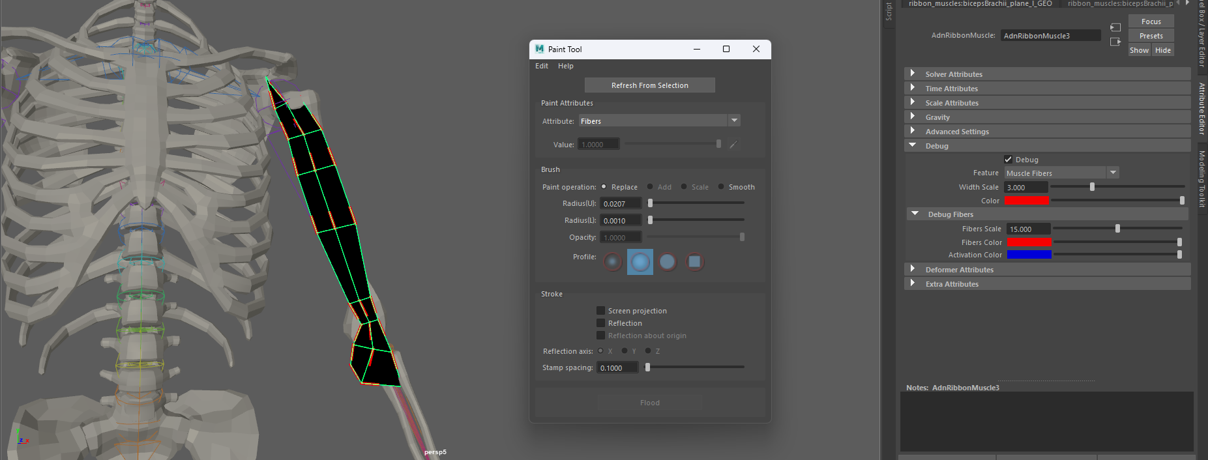Click the load input connection icon
Image resolution: width=1208 pixels, height=460 pixels.
(x=1115, y=27)
